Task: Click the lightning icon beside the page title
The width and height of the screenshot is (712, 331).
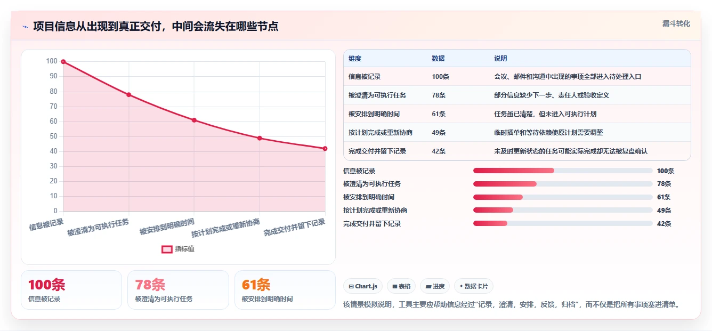Action: (25, 27)
